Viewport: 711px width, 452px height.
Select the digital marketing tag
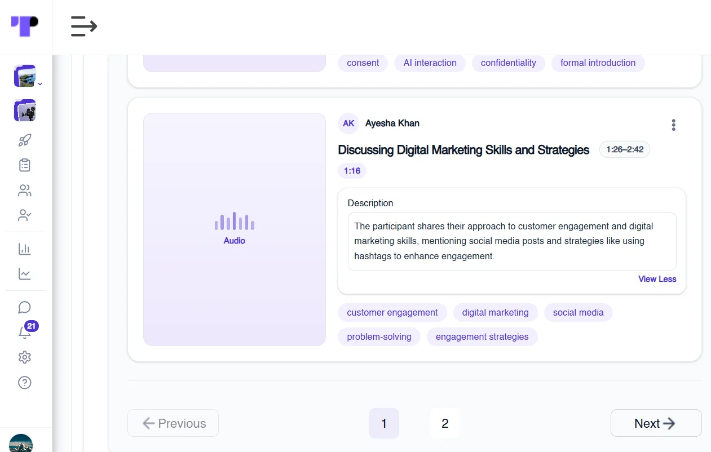(x=496, y=312)
